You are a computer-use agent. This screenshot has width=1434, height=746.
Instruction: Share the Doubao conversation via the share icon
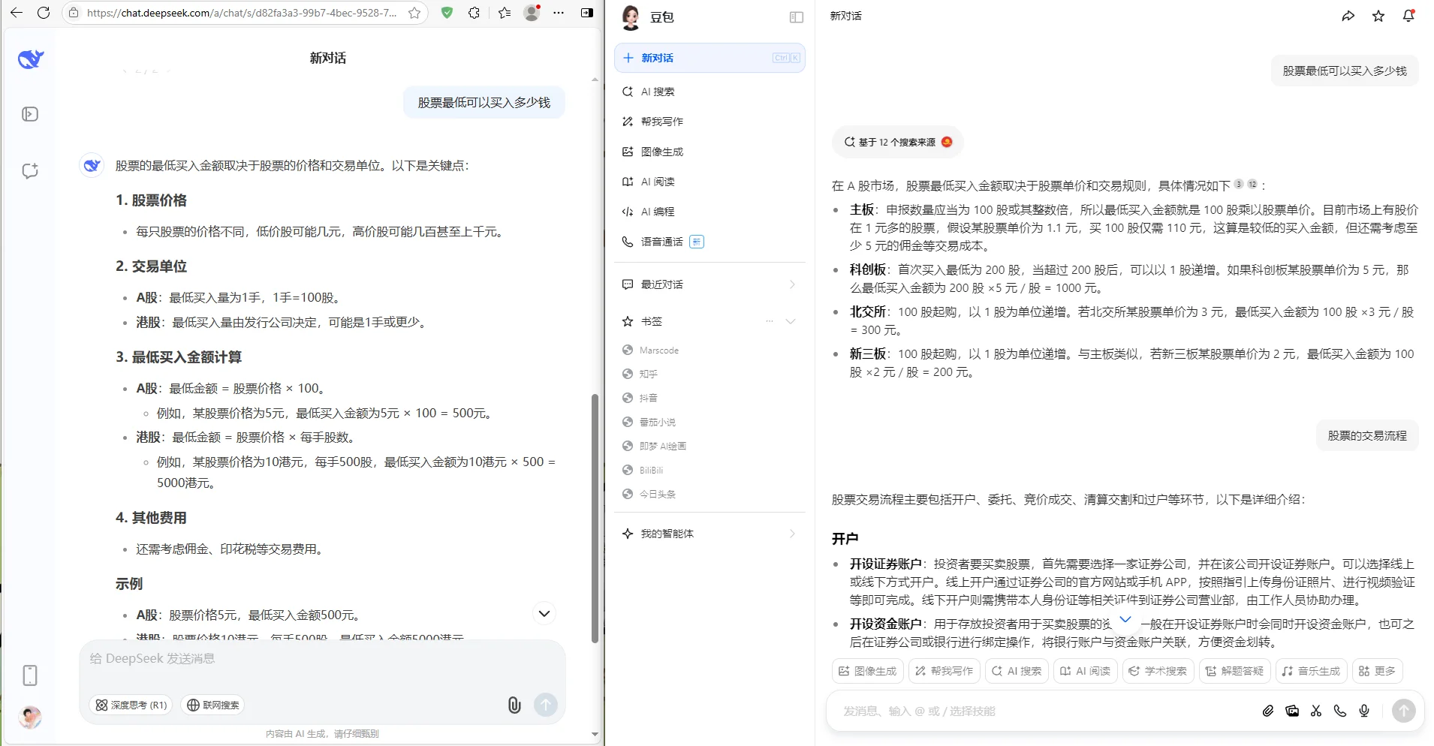(x=1348, y=15)
